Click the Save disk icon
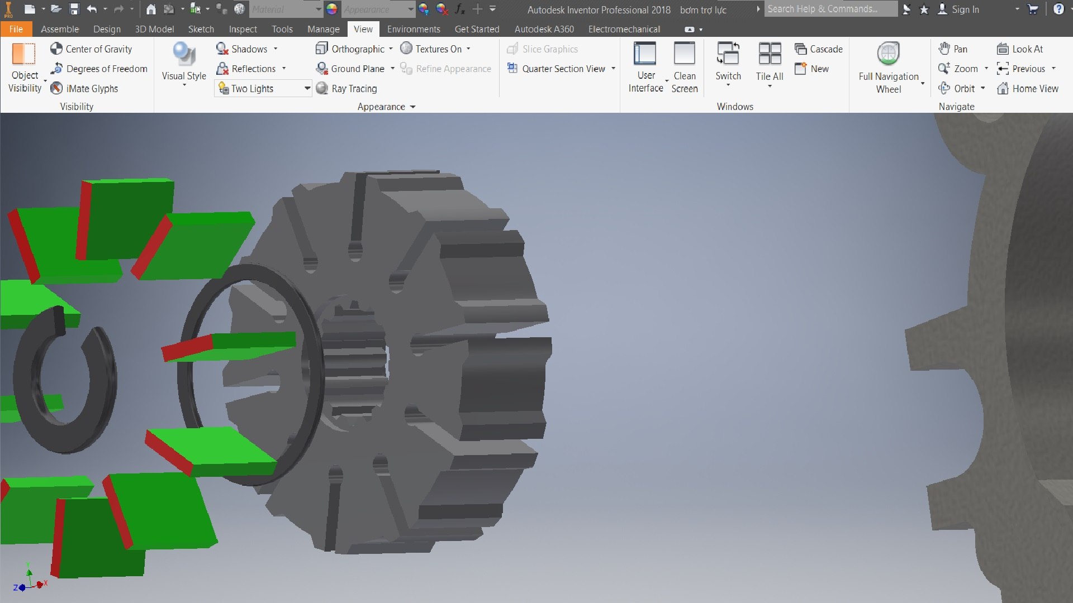Image resolution: width=1073 pixels, height=603 pixels. click(x=74, y=9)
